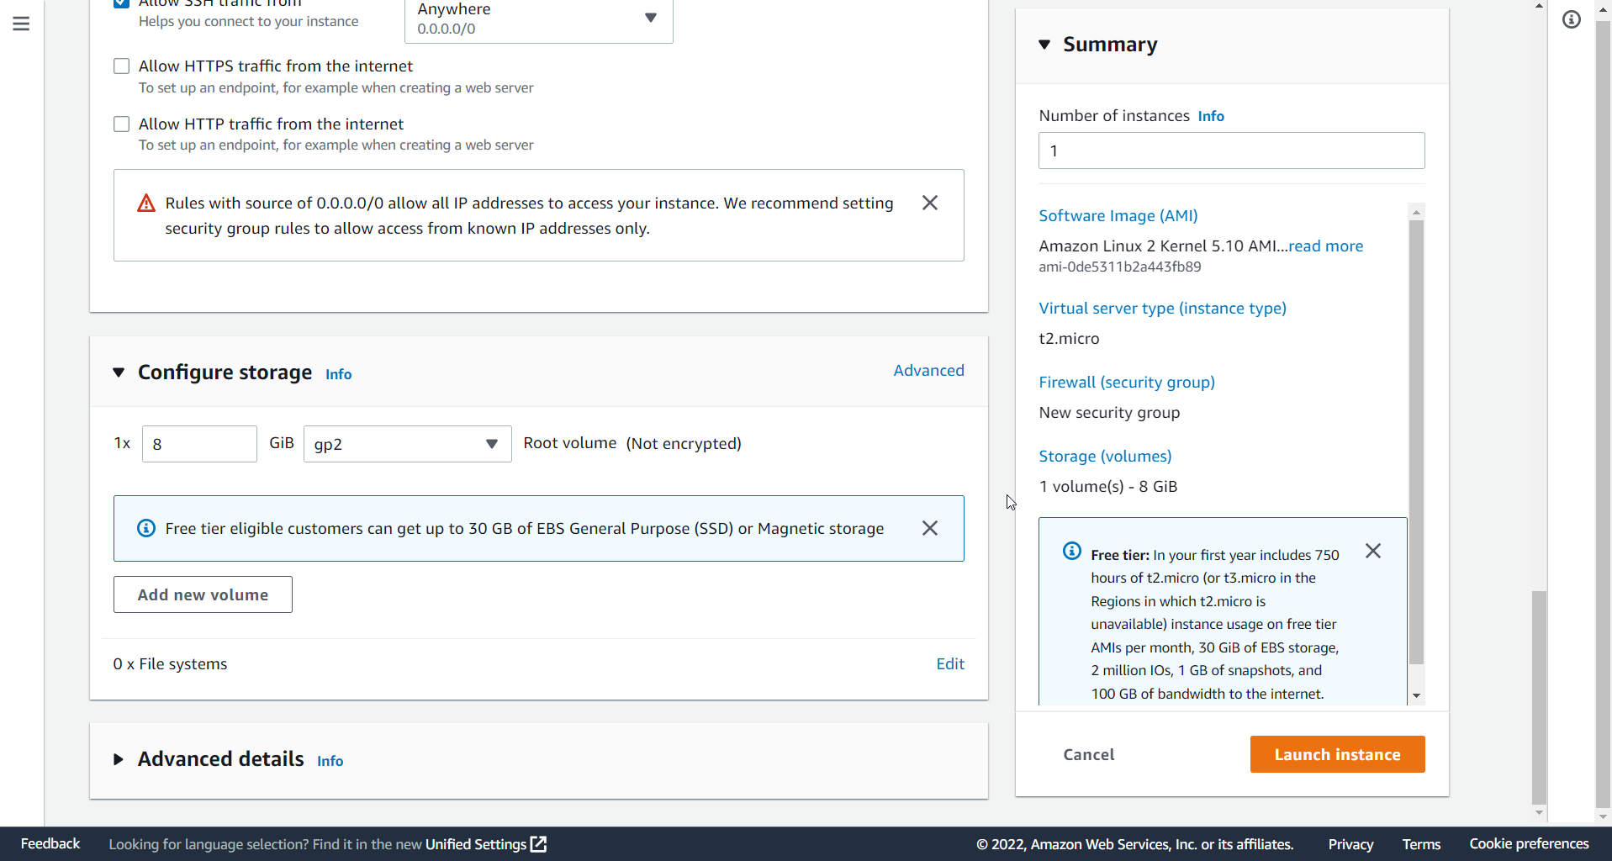Click the info icon in the free tier storage banner
Image resolution: width=1612 pixels, height=861 pixels.
(x=145, y=528)
